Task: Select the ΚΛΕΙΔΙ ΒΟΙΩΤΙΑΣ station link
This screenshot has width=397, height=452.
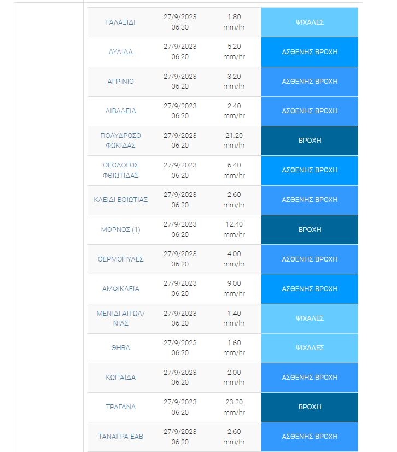Action: tap(120, 200)
